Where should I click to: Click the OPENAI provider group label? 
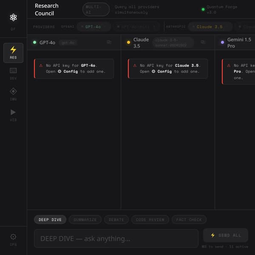68,27
